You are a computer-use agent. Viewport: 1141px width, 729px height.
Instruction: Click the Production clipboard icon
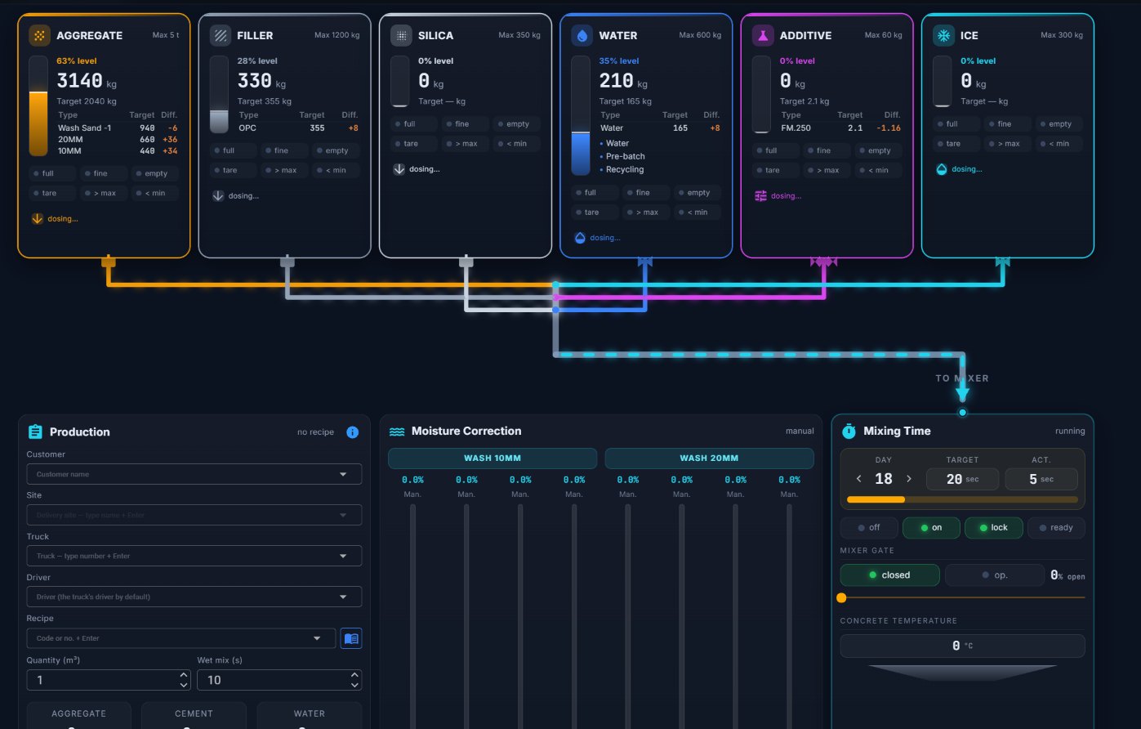point(35,432)
